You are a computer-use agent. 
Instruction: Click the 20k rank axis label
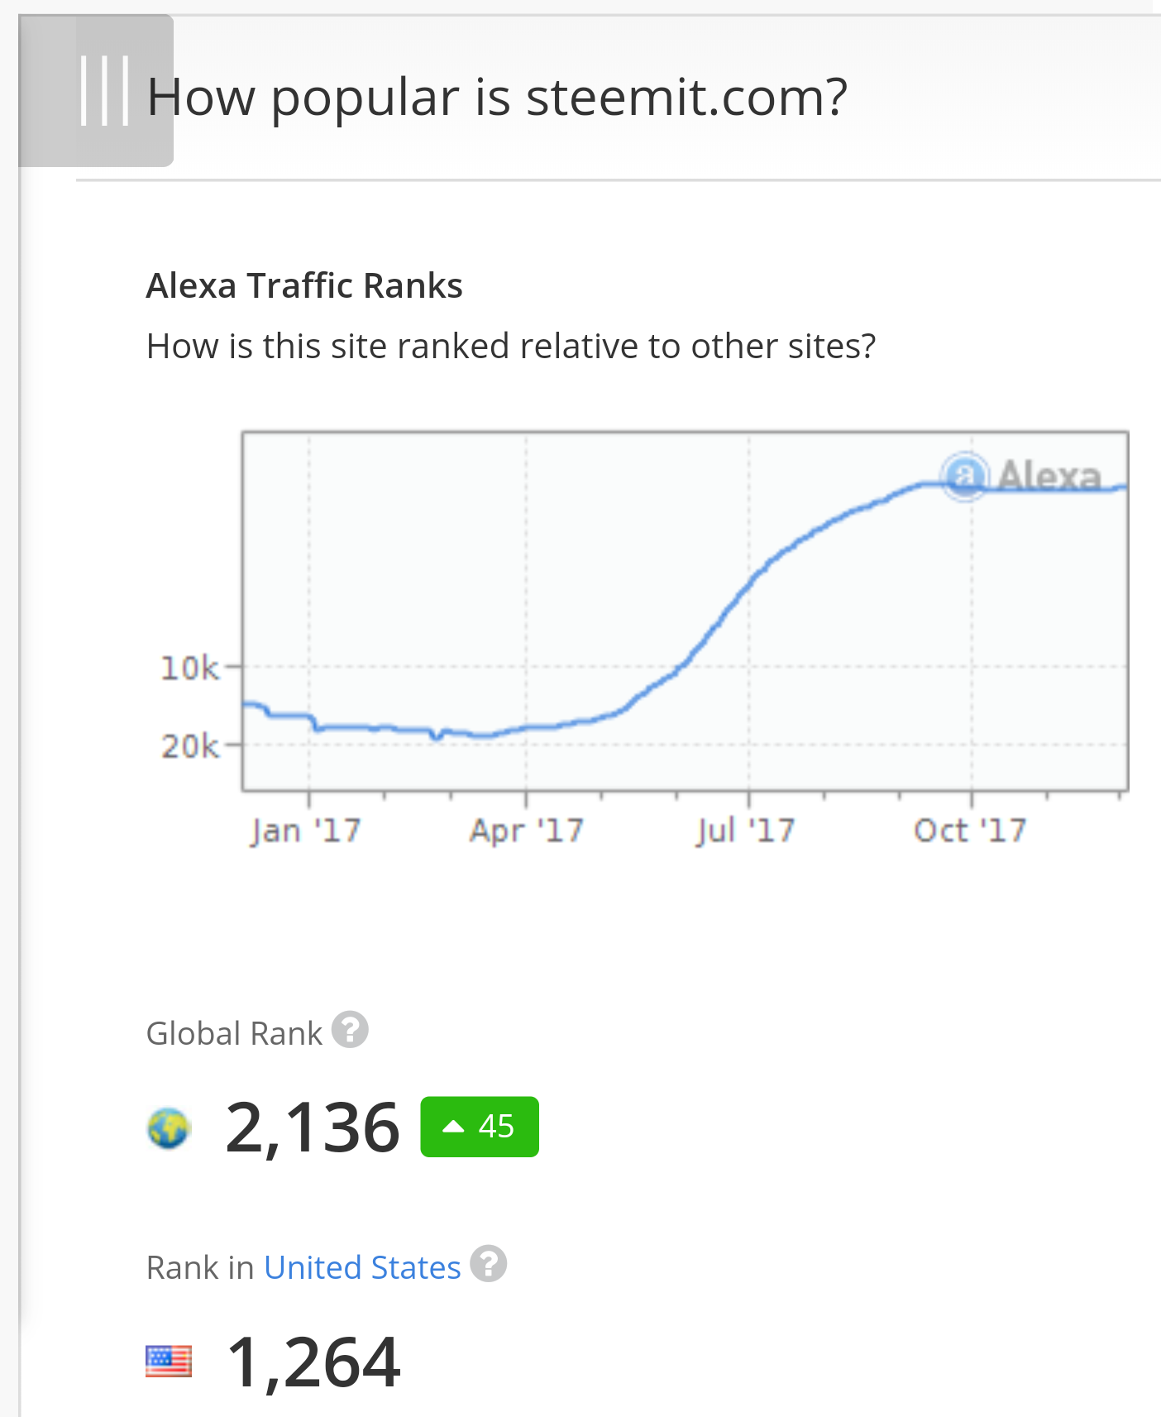pyautogui.click(x=190, y=746)
